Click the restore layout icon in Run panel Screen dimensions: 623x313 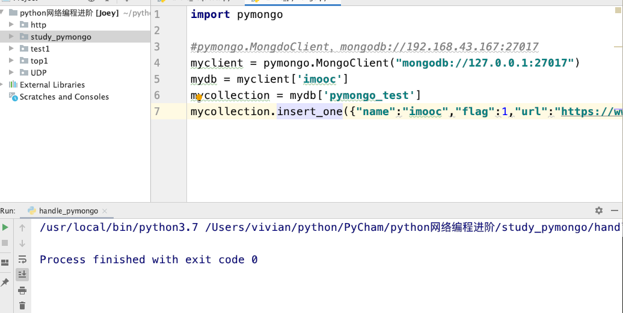[5, 262]
